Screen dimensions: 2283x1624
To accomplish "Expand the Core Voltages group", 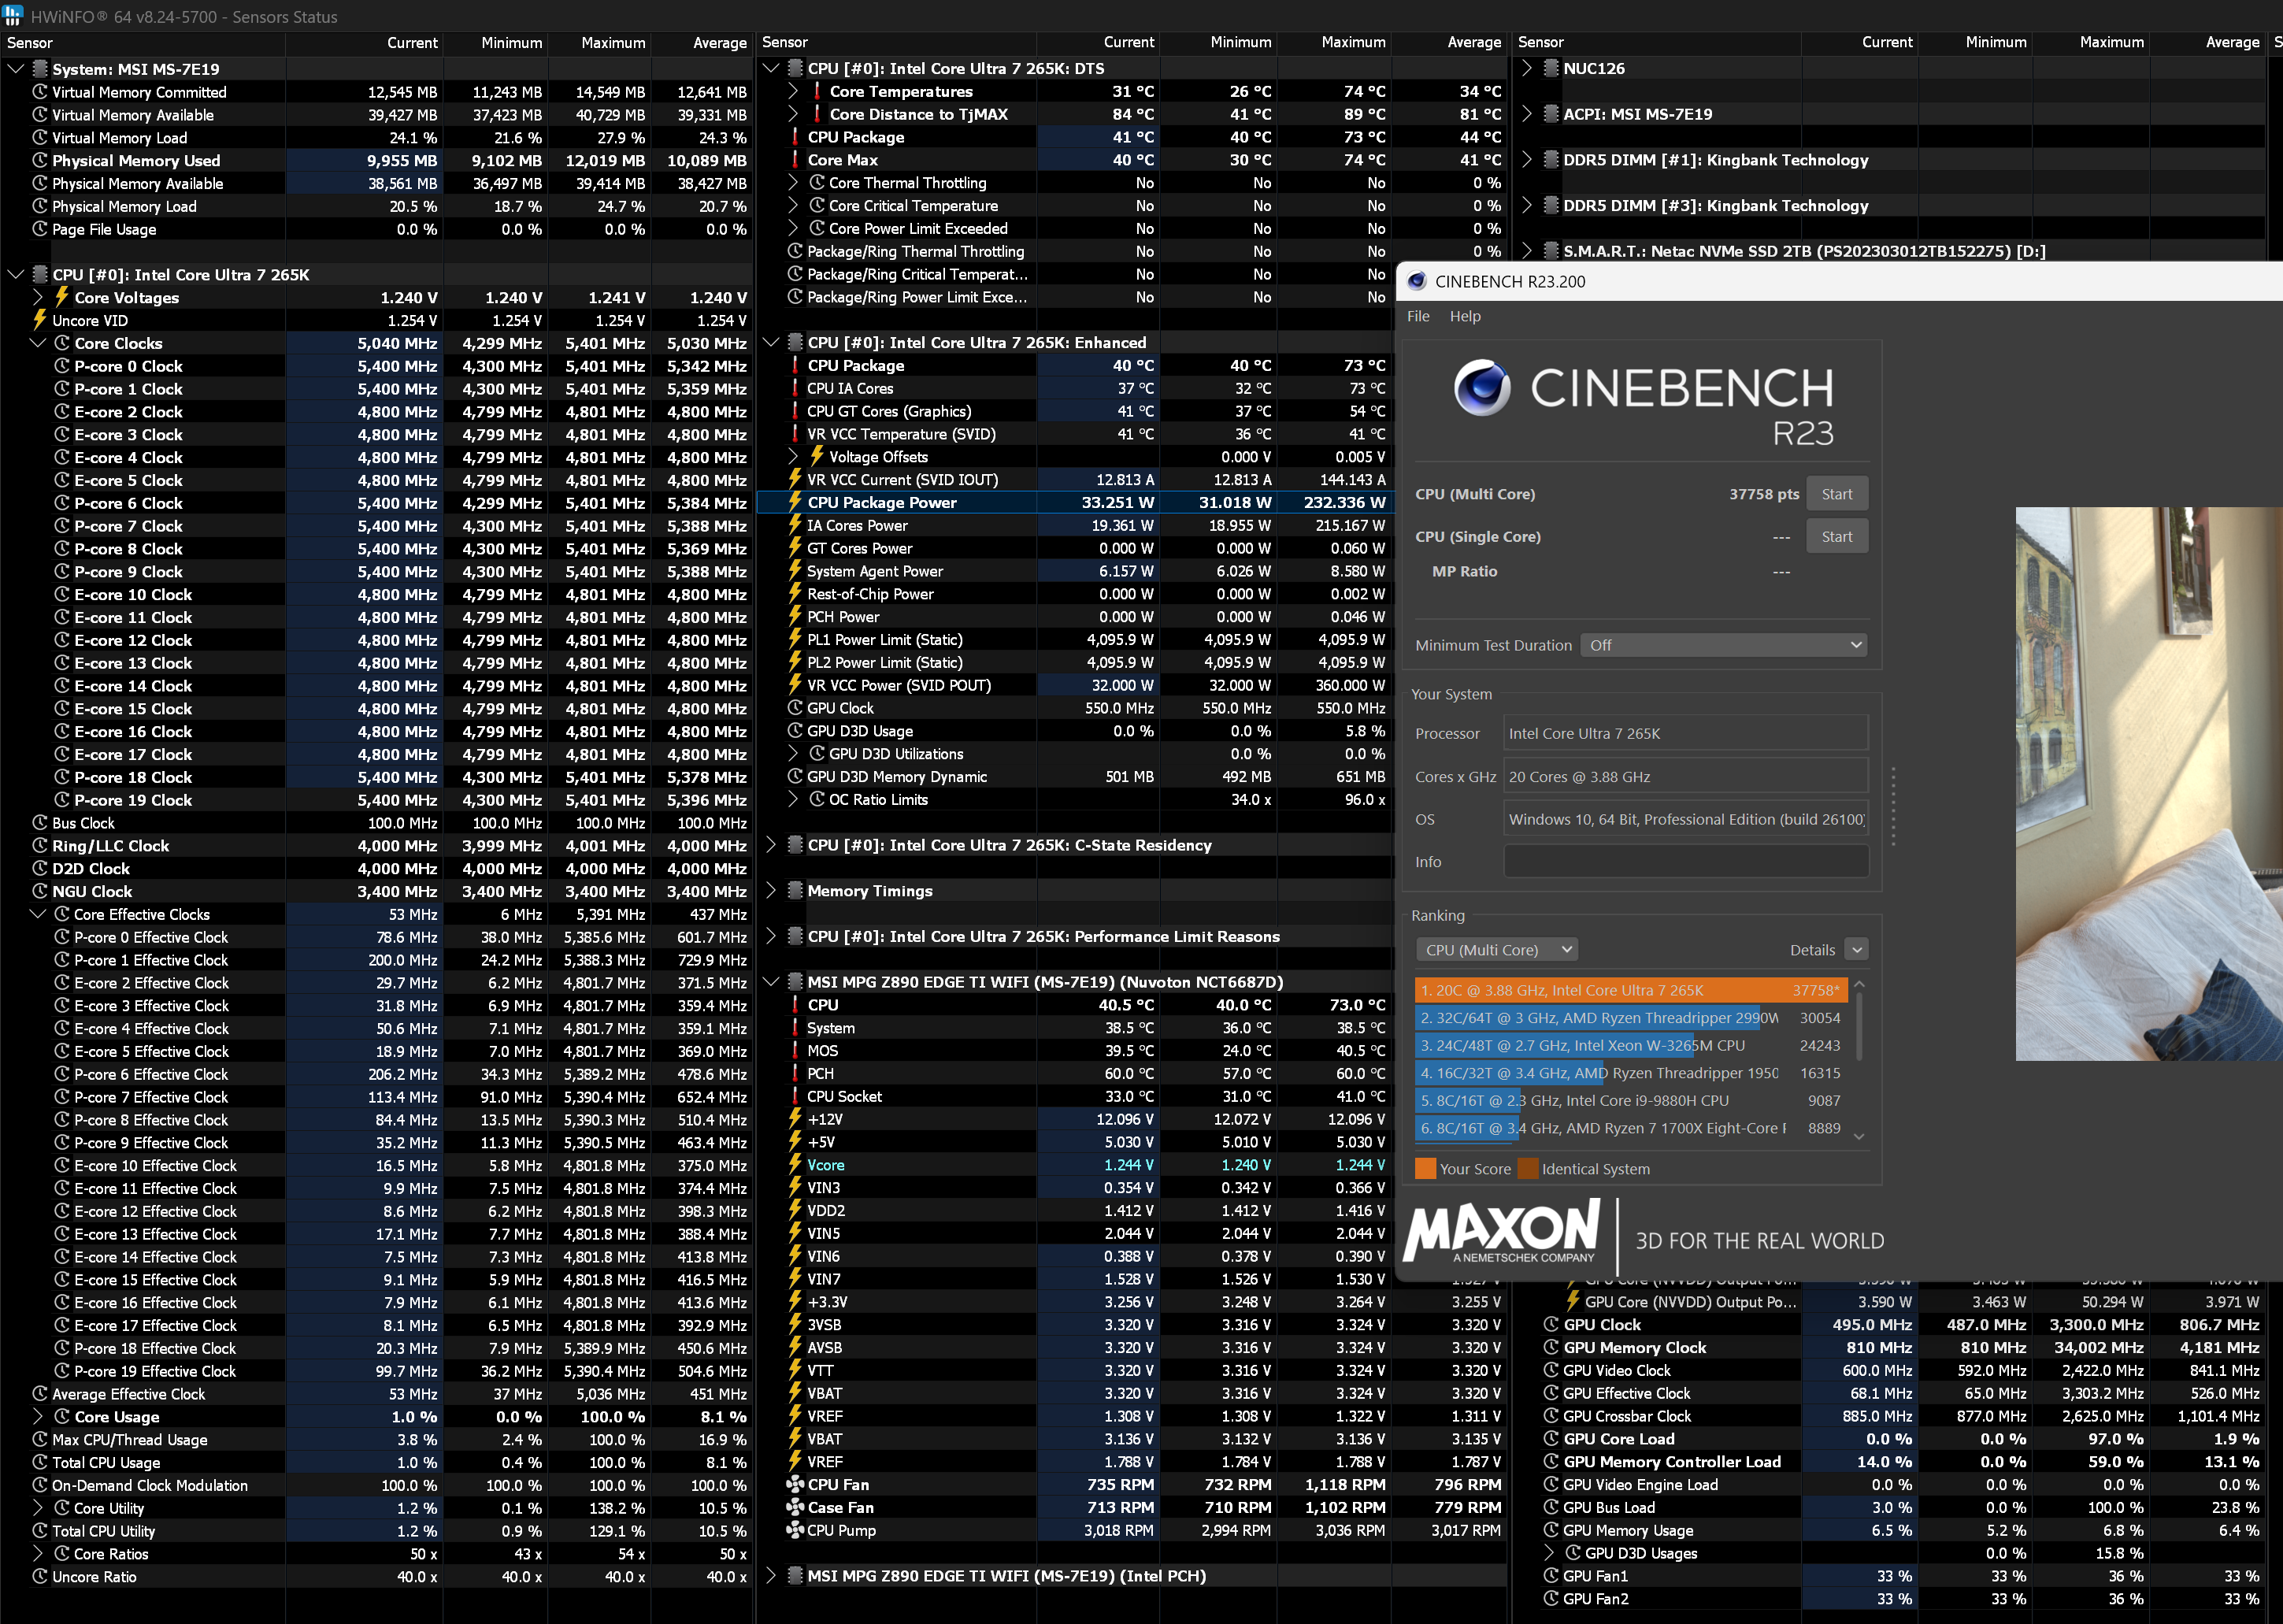I will pos(38,298).
